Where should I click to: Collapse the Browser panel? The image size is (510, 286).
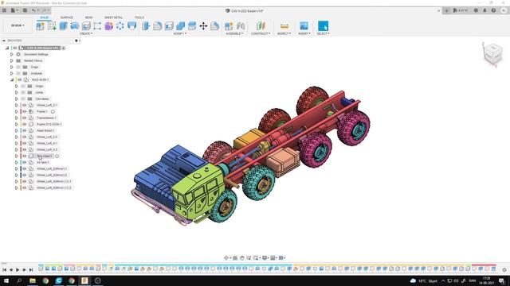coord(4,41)
